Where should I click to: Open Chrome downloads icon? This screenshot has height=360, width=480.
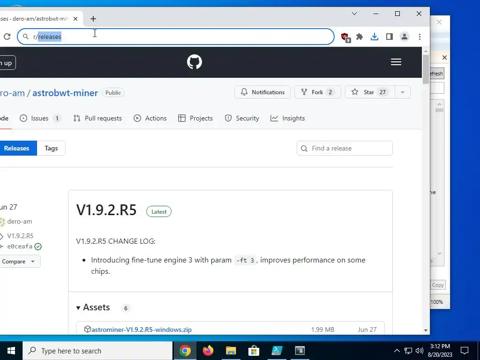[x=374, y=37]
